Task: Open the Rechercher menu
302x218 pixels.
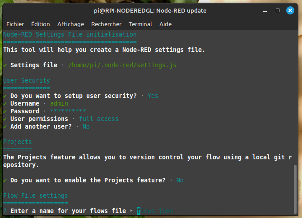Action: [x=106, y=24]
